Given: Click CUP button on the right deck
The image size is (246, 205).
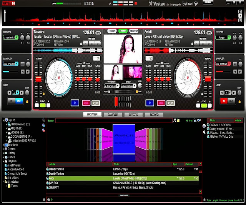Looking at the screenshot, I should coord(171,103).
